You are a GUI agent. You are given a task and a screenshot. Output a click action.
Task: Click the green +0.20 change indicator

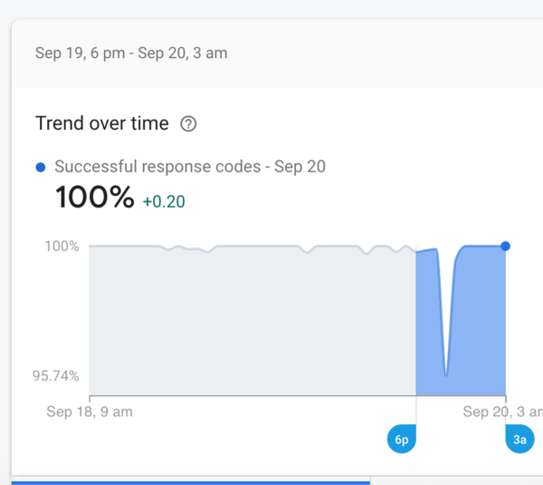(x=164, y=201)
